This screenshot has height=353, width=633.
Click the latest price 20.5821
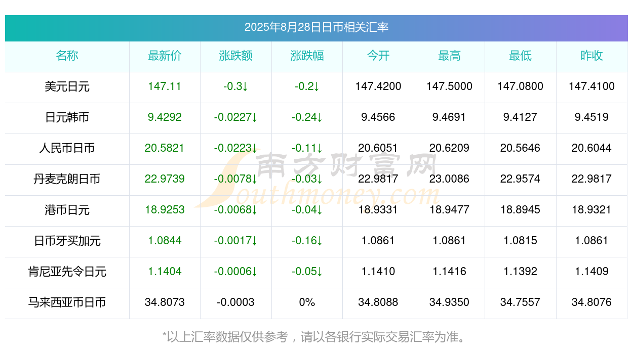pyautogui.click(x=165, y=148)
